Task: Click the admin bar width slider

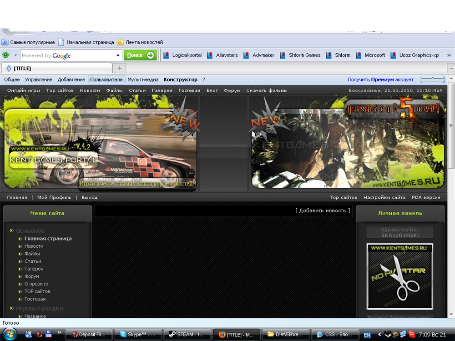Action: [x=432, y=80]
